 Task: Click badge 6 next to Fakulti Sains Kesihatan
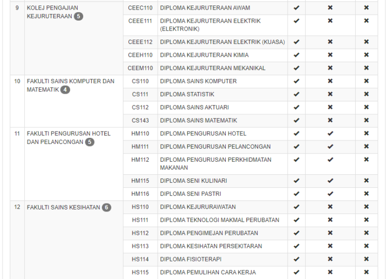coord(106,207)
